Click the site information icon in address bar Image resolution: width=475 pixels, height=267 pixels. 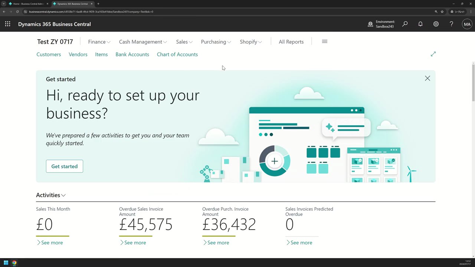point(25,11)
